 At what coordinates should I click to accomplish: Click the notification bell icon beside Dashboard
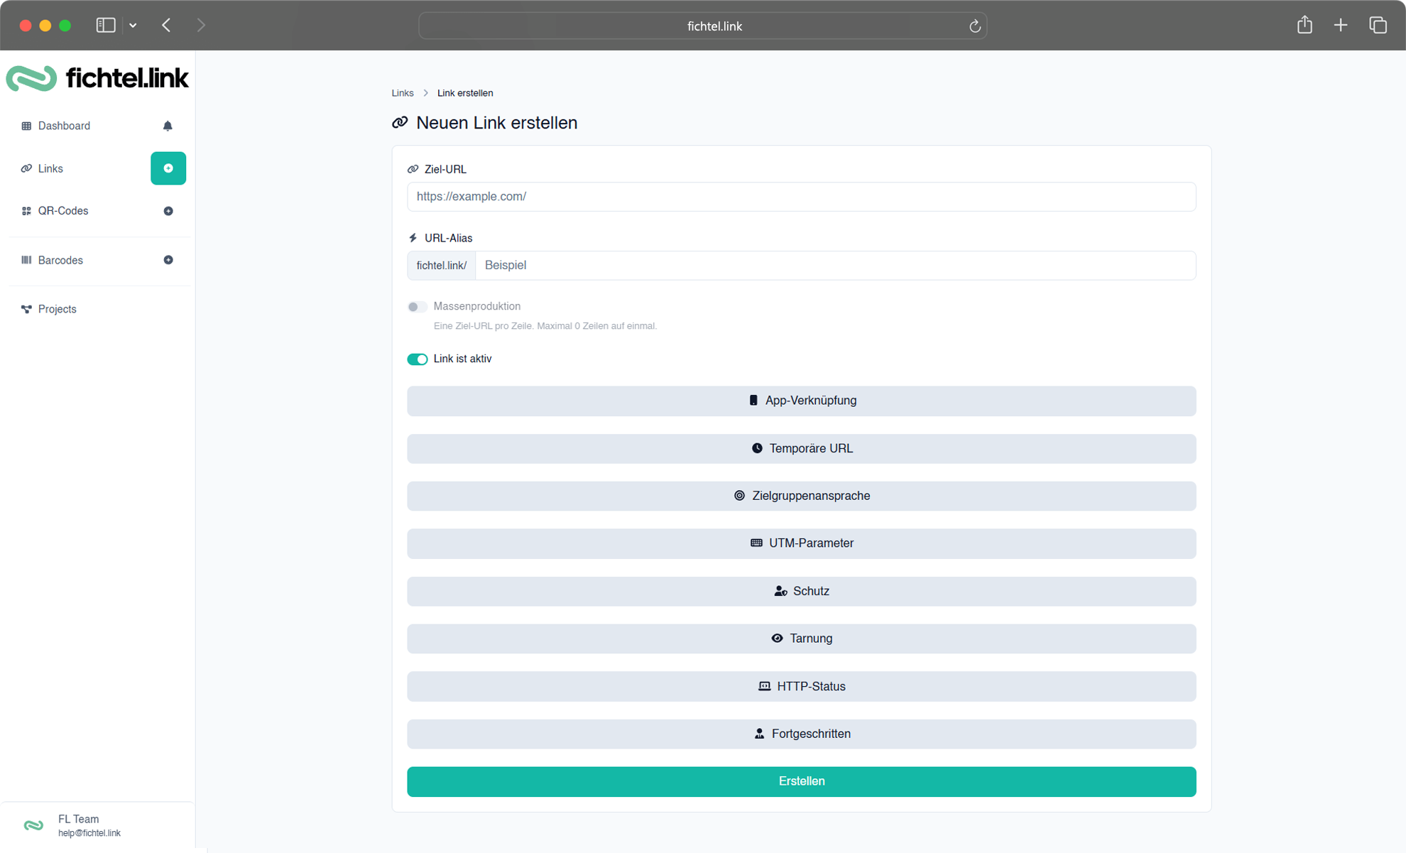[168, 126]
